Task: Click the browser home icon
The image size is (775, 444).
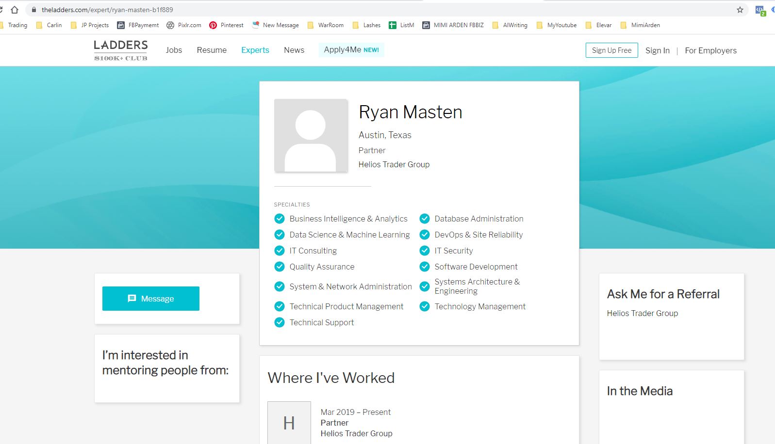Action: 15,10
